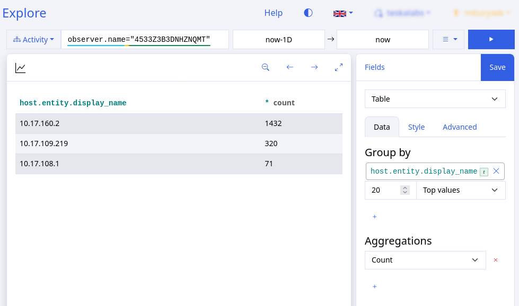Delete the Count aggregation with red X
The image size is (519, 306).
coord(496,260)
